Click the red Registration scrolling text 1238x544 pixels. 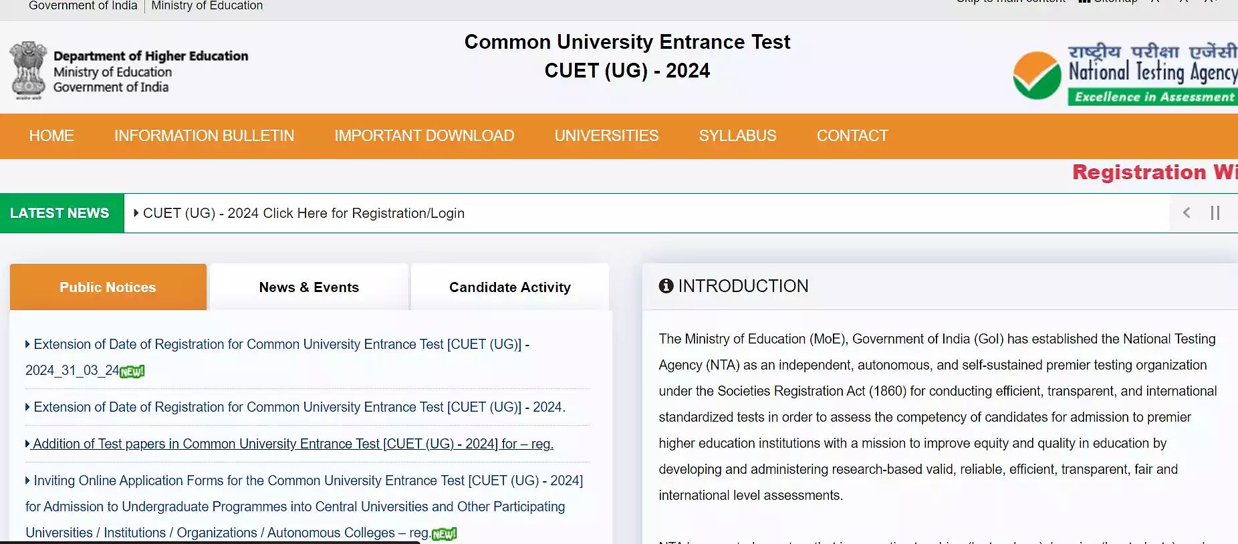pos(1155,172)
